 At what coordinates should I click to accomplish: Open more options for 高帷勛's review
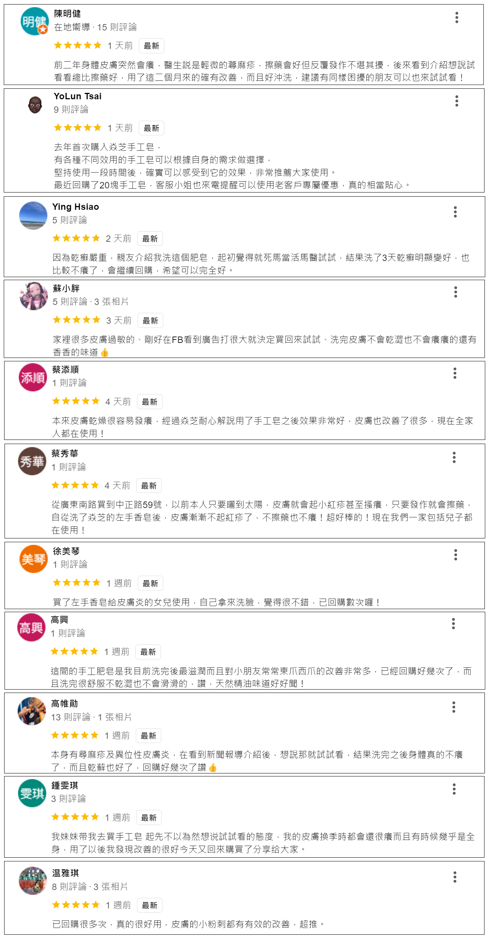click(x=454, y=707)
